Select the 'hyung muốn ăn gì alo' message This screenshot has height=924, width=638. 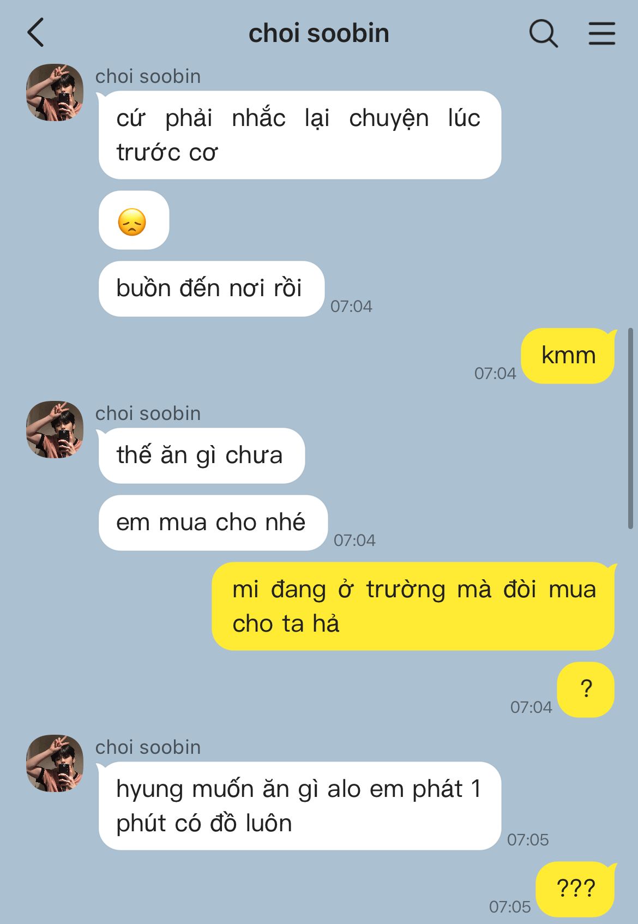[299, 806]
